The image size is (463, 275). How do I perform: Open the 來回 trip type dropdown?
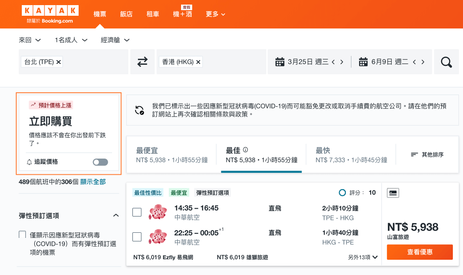pos(30,40)
